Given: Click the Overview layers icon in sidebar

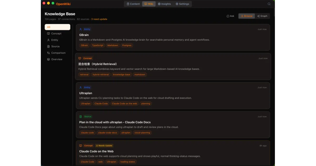Looking at the screenshot, I should [48, 59].
